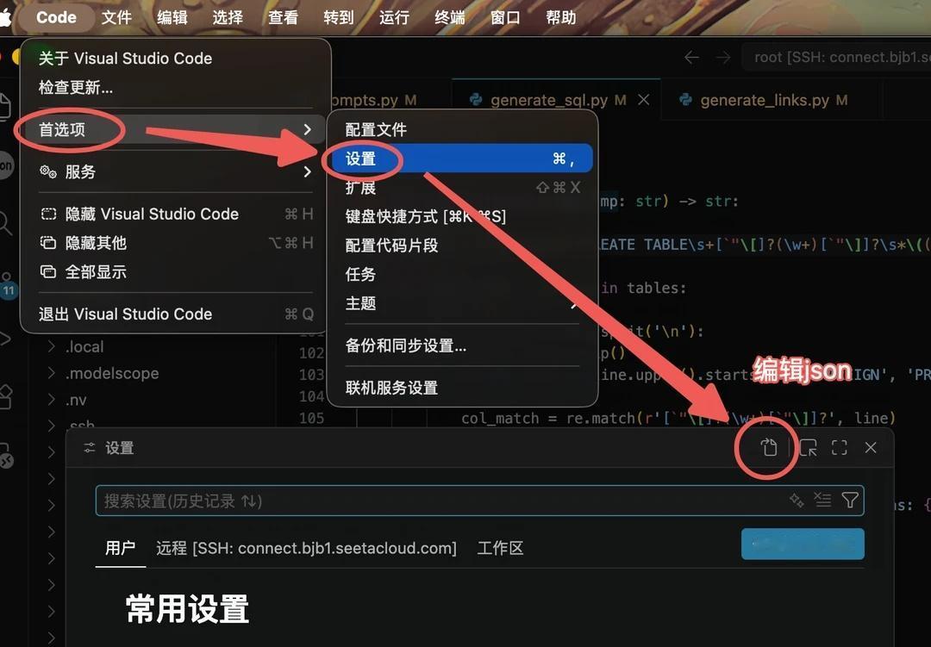
Task: Click the blurred blue button in settings
Action: point(803,544)
